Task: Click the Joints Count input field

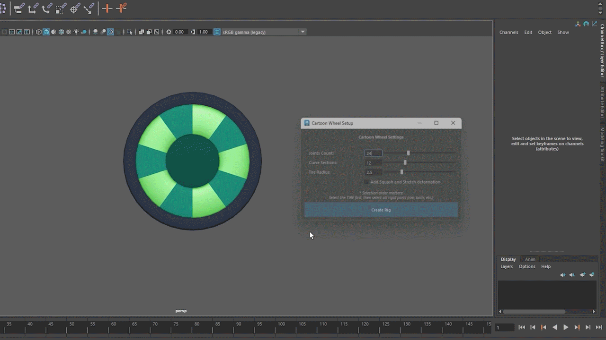Action: point(373,153)
